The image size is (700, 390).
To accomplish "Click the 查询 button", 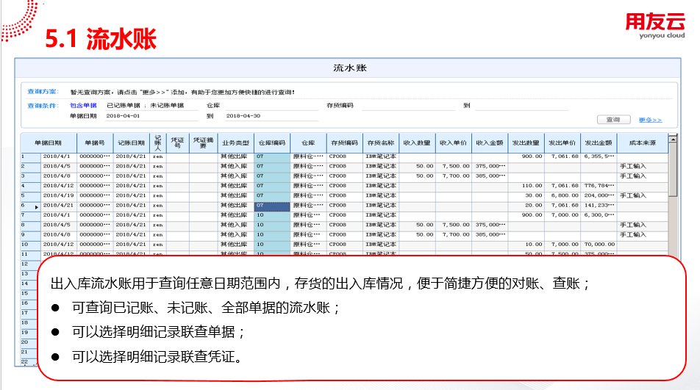I will [612, 120].
